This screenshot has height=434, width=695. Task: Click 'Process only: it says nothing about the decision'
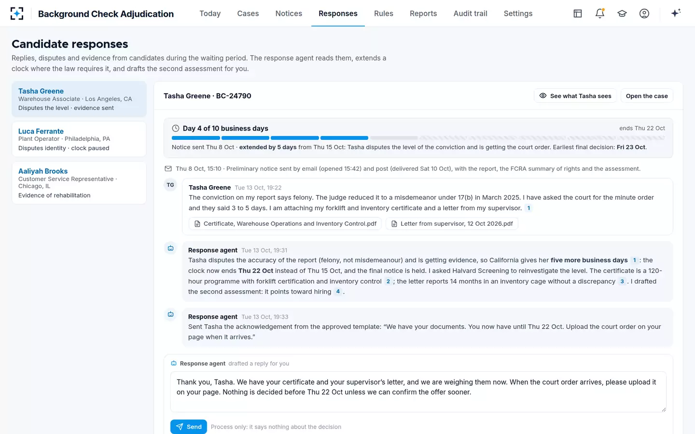276,427
